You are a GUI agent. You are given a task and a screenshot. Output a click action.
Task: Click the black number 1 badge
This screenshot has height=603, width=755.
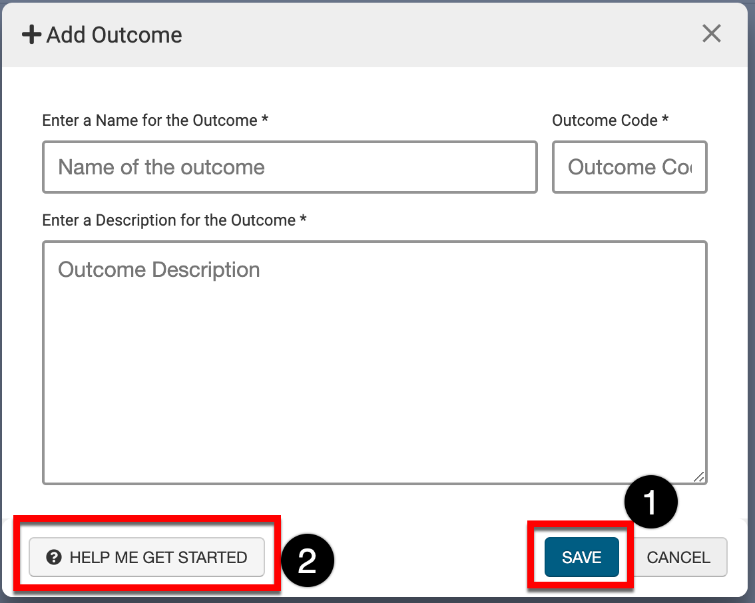(650, 502)
